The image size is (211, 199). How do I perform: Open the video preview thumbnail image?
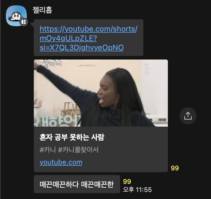click(101, 93)
